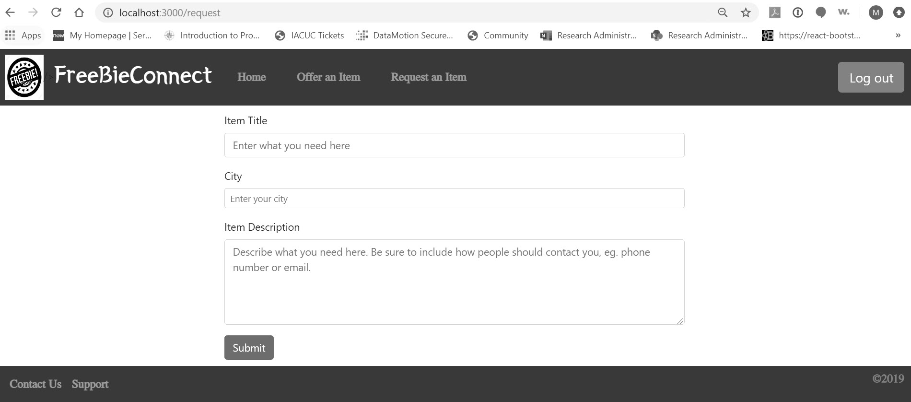Open the react-bootstrap bookmark
The width and height of the screenshot is (911, 402).
[811, 35]
